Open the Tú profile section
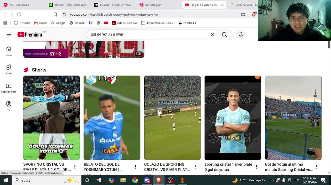Image resolution: width=331 pixels, height=185 pixels. [9, 106]
